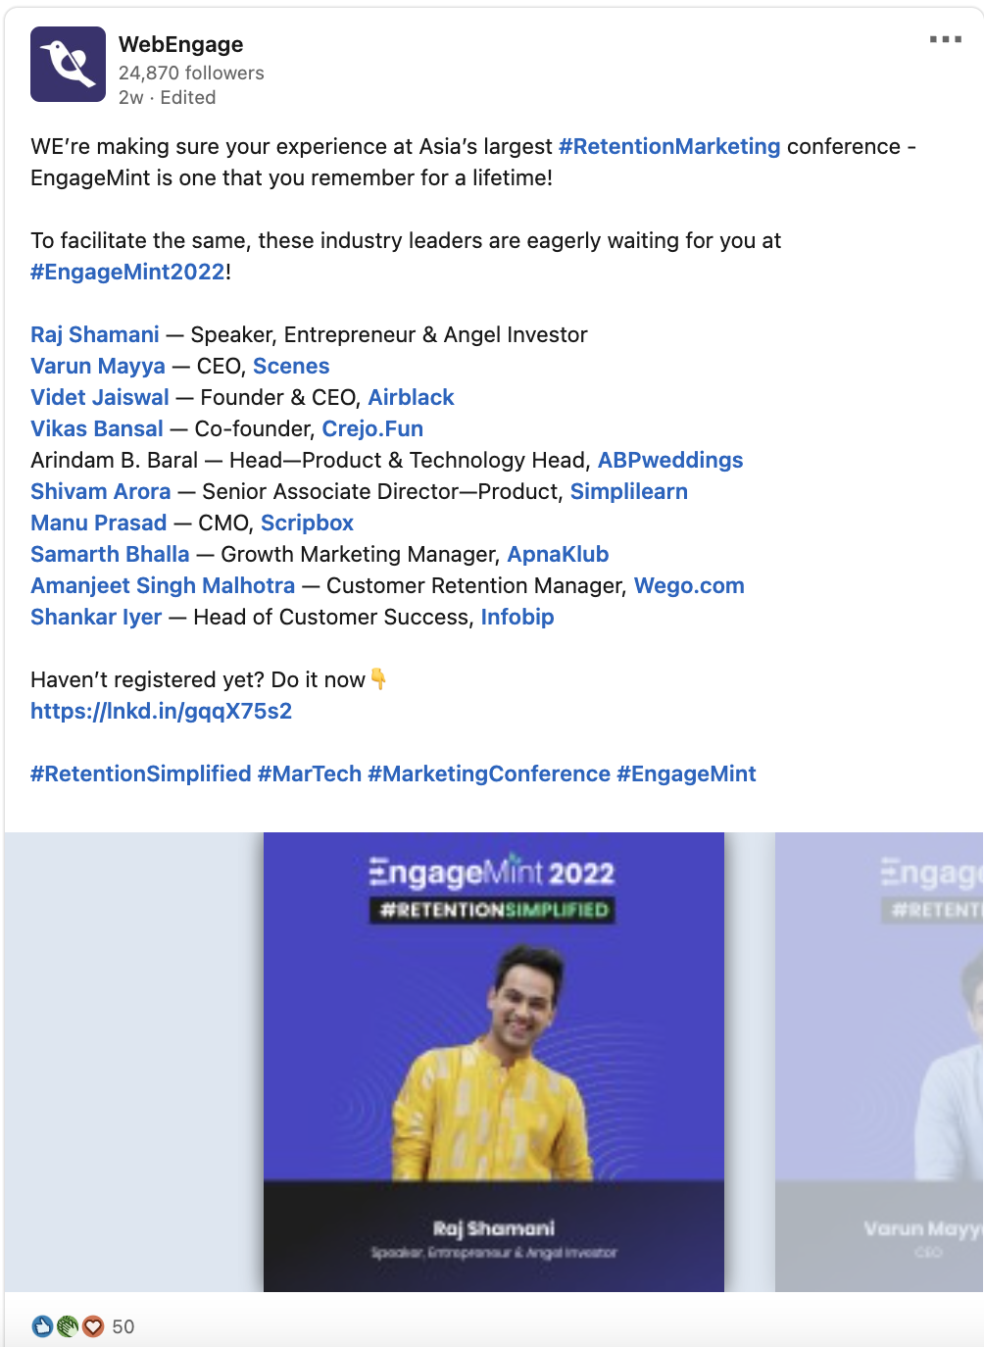Go to the Airblack company page

coord(411,397)
